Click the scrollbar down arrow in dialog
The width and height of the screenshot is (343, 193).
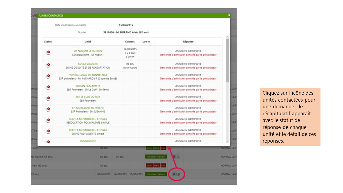(228, 141)
